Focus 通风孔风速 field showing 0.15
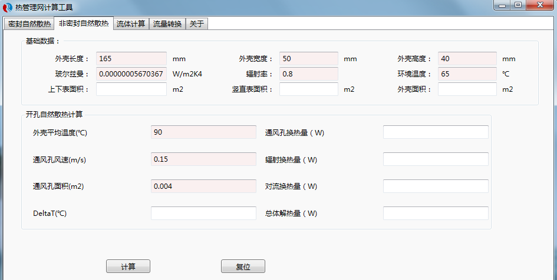Screen dimensions: 557x280 [203, 159]
